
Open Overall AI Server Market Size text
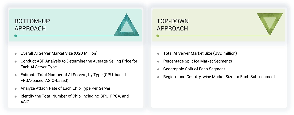(59, 53)
